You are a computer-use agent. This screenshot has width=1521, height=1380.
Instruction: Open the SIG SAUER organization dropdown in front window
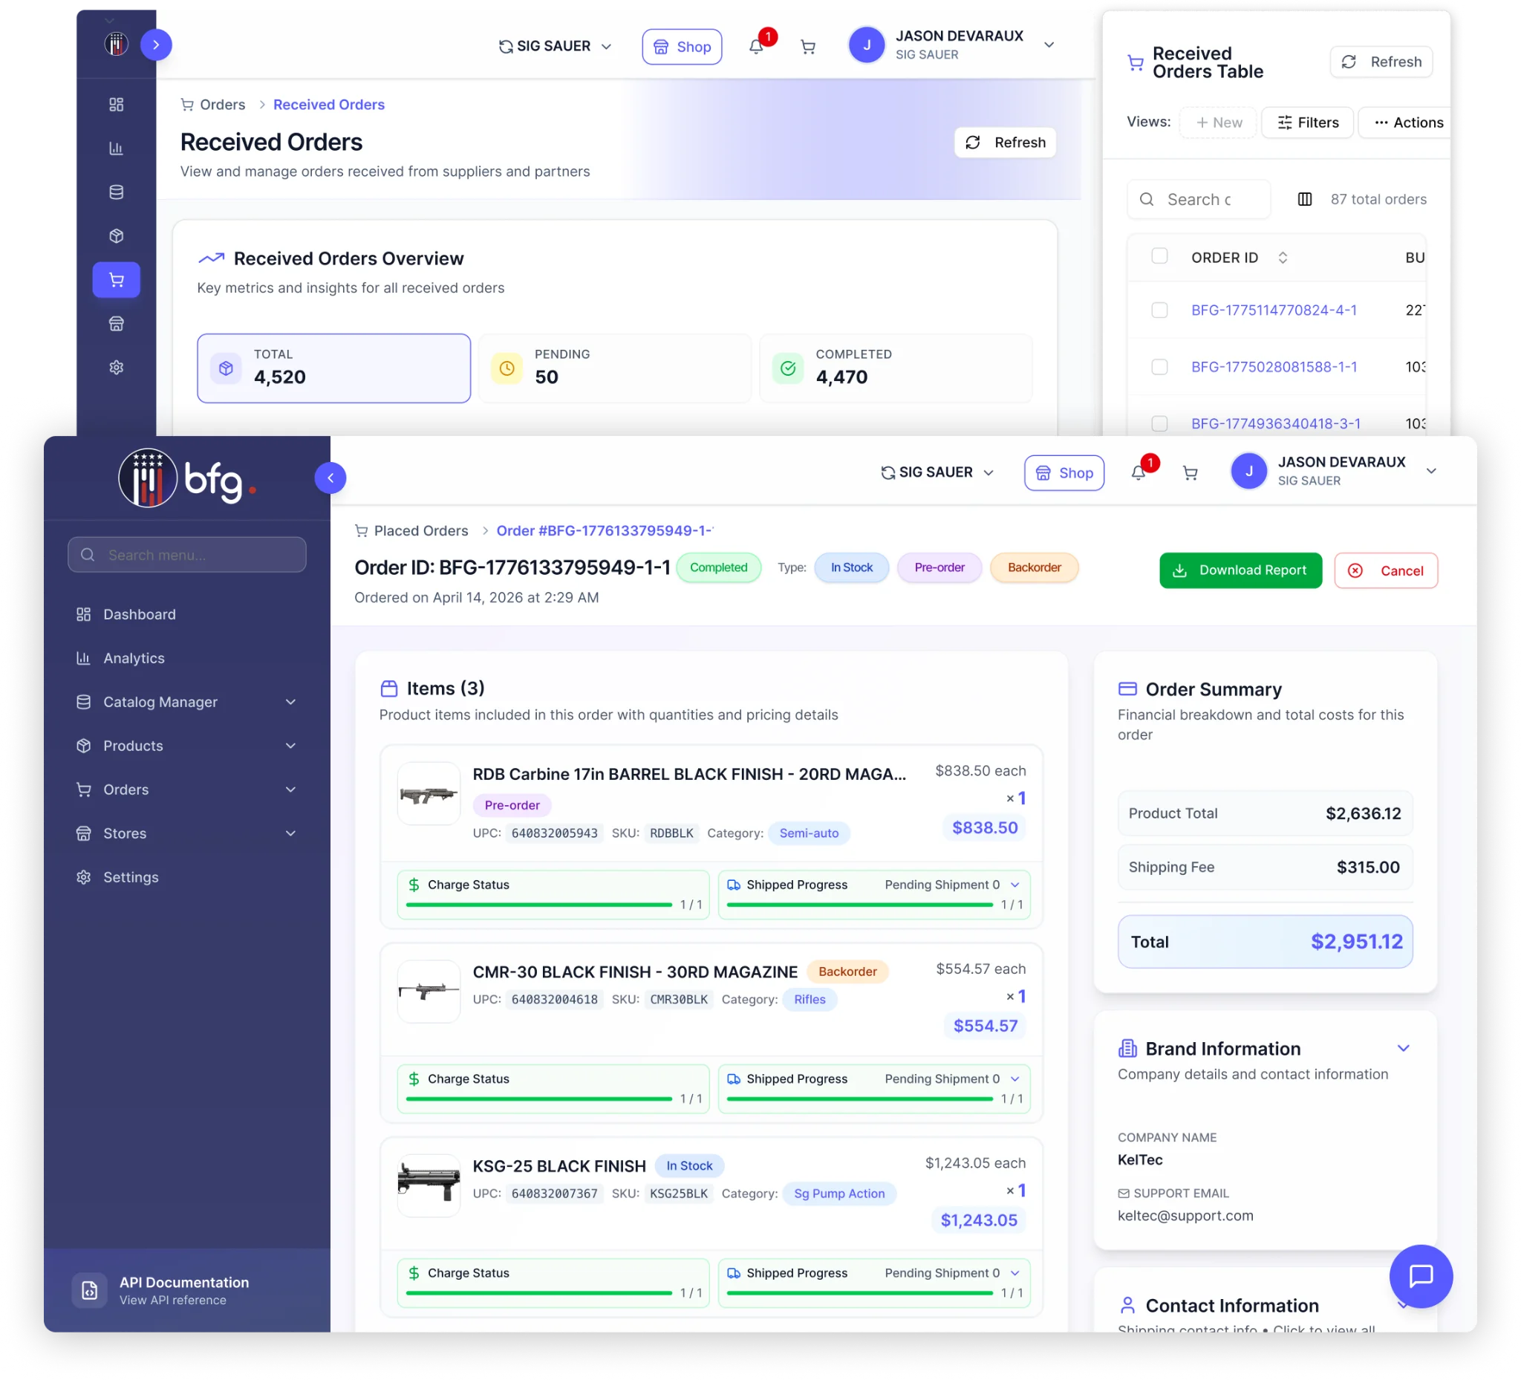pos(938,472)
